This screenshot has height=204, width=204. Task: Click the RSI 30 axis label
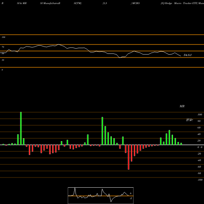3,60
